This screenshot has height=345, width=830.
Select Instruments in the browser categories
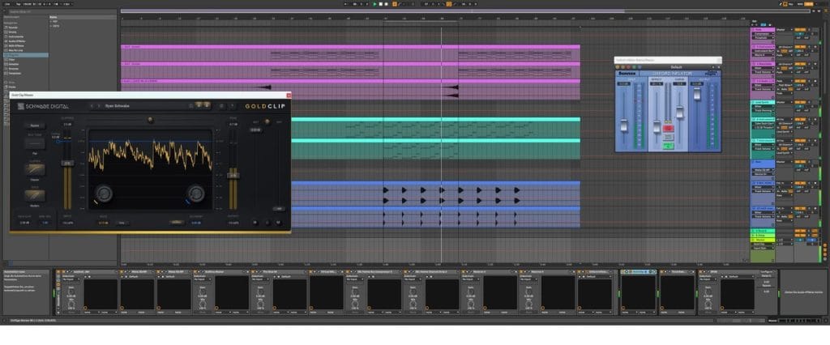click(x=15, y=36)
